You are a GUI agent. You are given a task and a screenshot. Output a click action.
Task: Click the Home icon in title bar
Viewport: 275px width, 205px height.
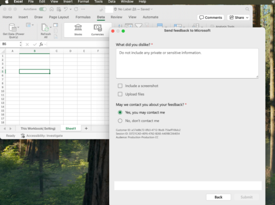52,9
